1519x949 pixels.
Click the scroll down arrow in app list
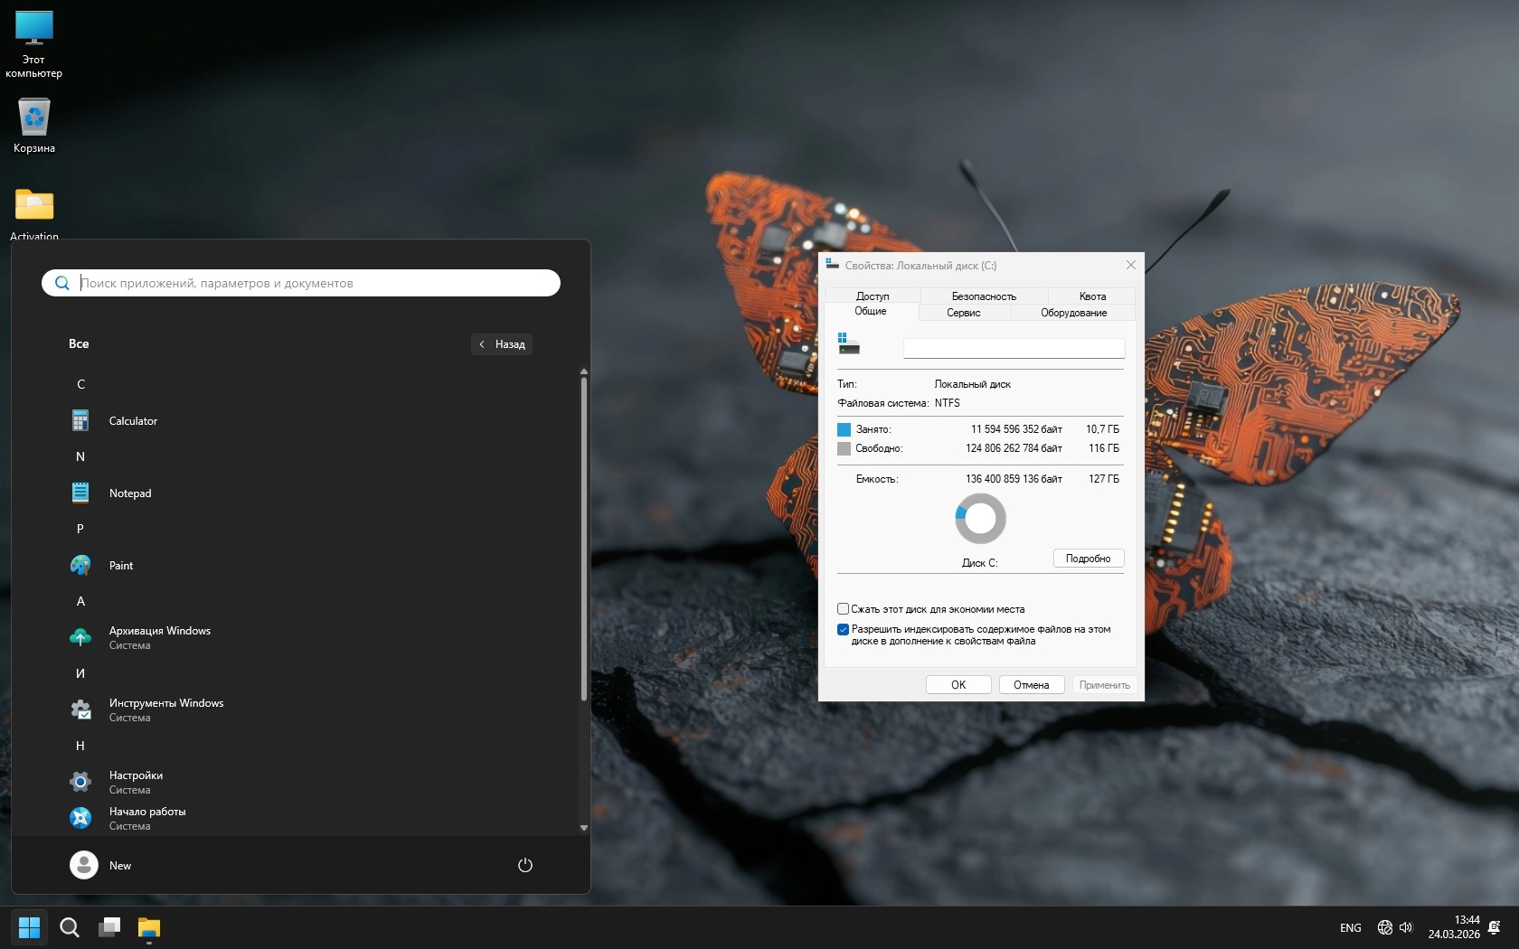click(584, 828)
